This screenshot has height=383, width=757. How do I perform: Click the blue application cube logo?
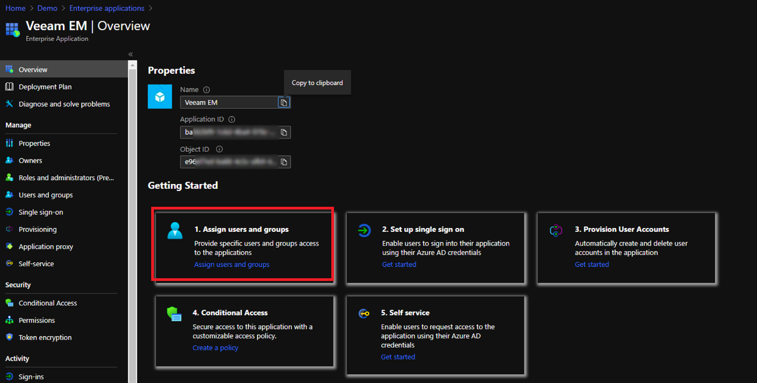click(x=160, y=97)
